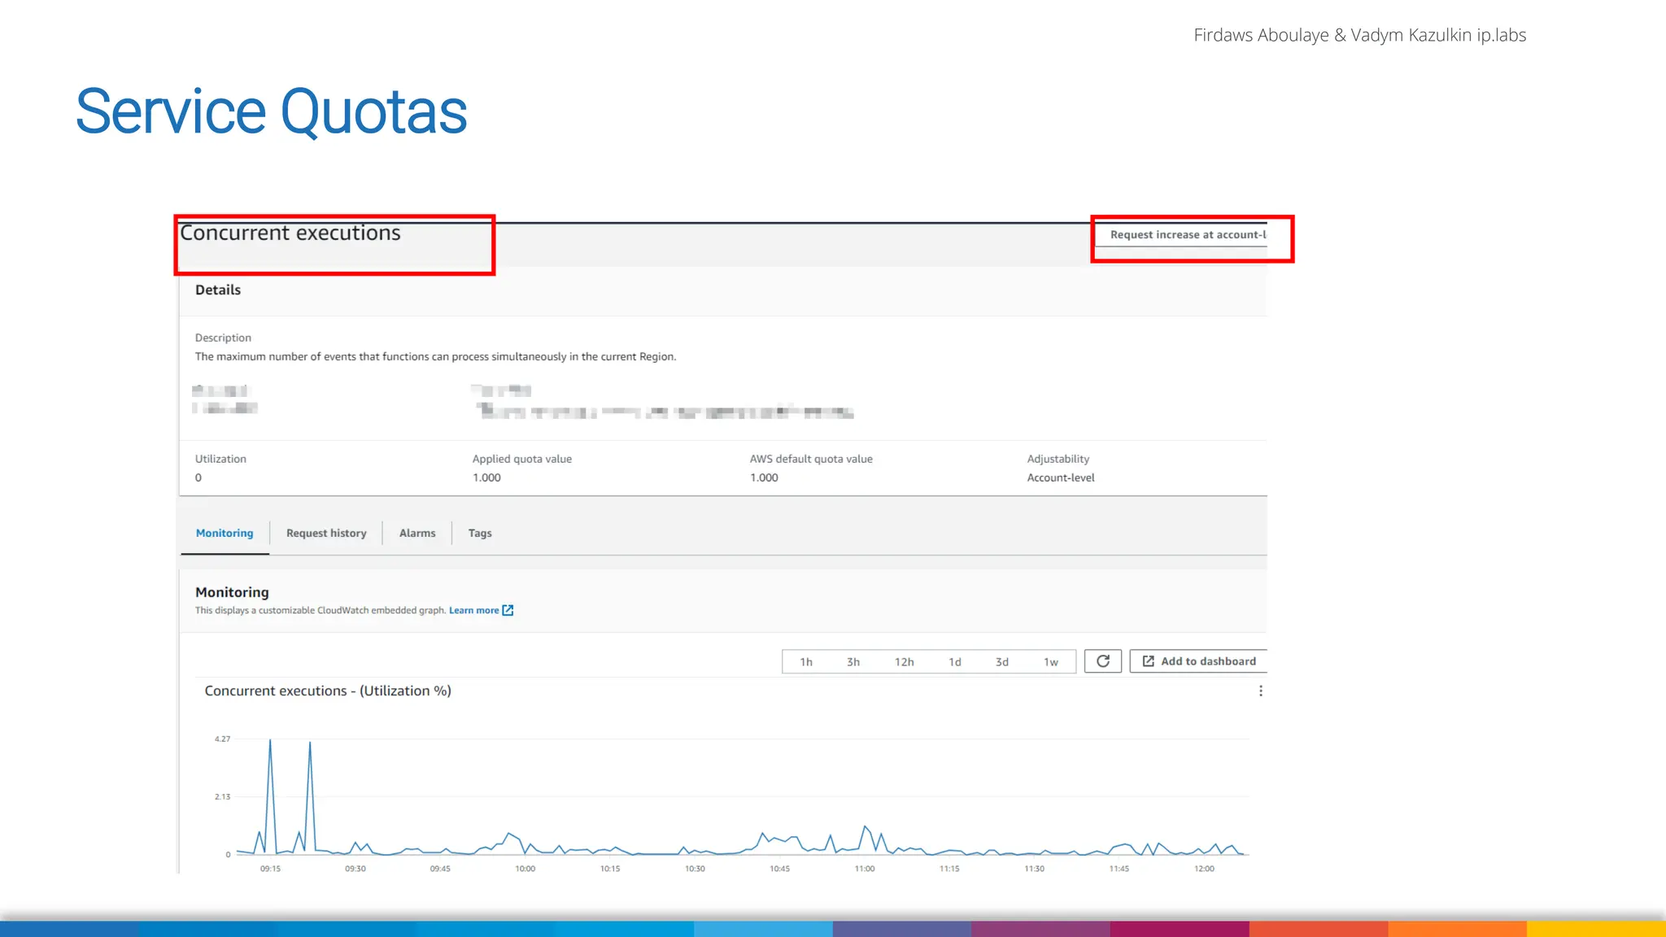Click the Add to dashboard external icon
The image size is (1666, 937).
tap(1148, 661)
